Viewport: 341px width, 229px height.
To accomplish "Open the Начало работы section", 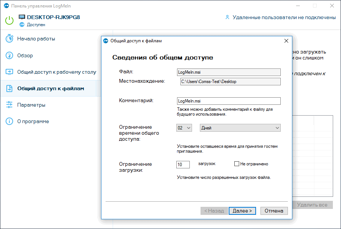I will pos(36,39).
